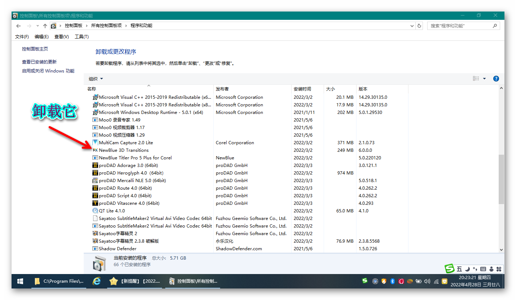Click the Wi-Fi network tray icon

coord(436,281)
